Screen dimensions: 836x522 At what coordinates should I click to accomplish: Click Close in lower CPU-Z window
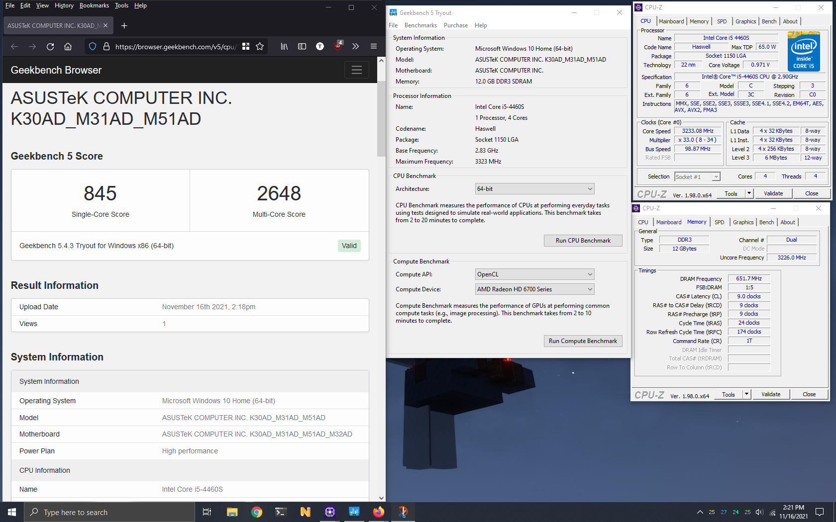click(809, 394)
